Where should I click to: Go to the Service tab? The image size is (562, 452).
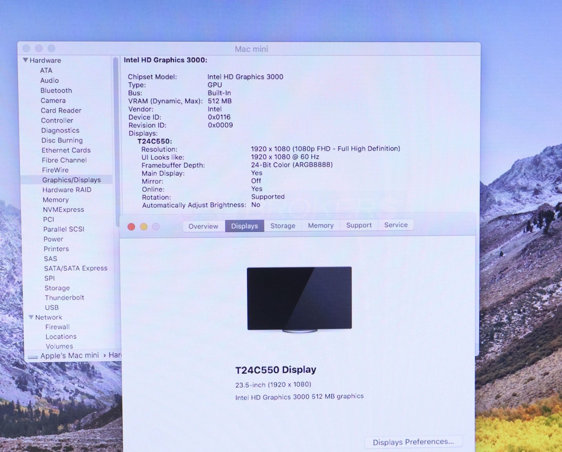pyautogui.click(x=396, y=225)
